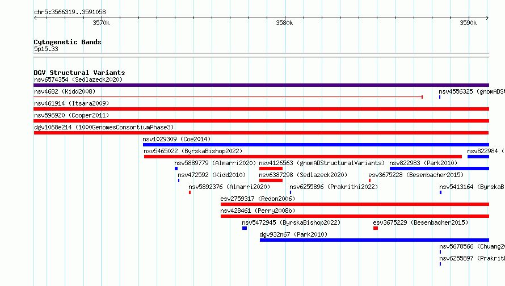Viewport: 505px width, 286px height.
Task: Click nsv5465022 (ByrskaBishop2022) label
Action: tap(193, 151)
